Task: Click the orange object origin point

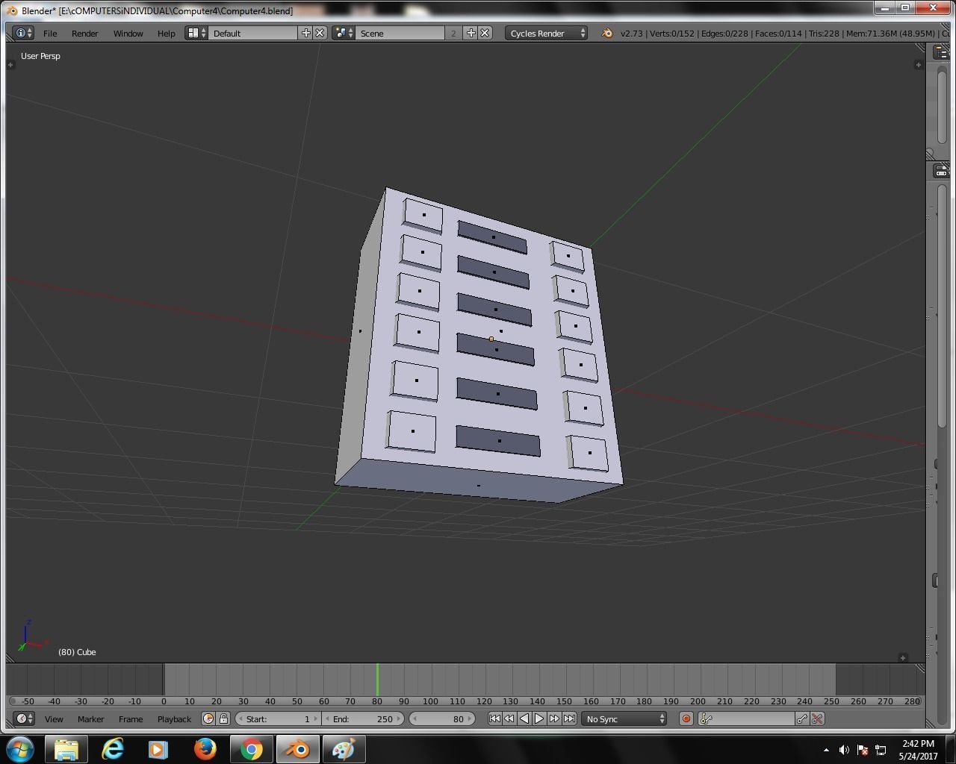Action: click(x=491, y=339)
